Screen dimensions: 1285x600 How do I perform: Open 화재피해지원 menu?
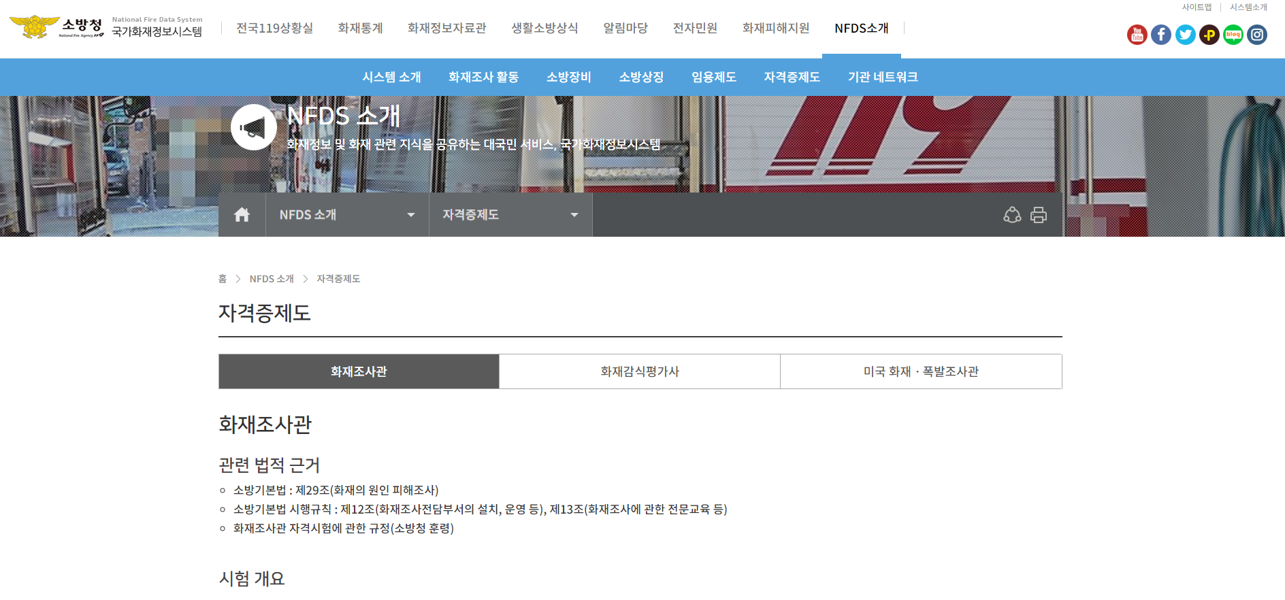[x=776, y=28]
